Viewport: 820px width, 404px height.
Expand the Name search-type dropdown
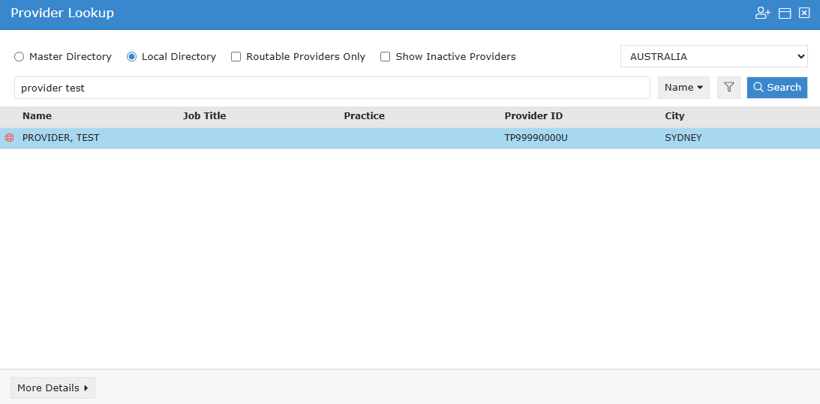pos(683,88)
